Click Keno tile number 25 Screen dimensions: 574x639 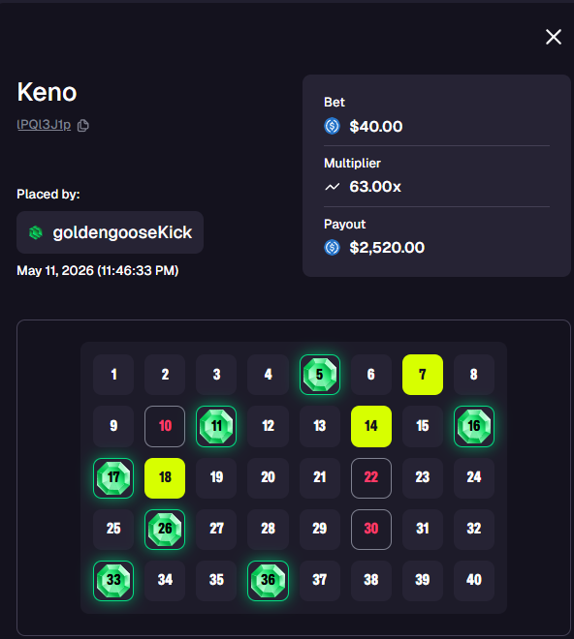click(113, 529)
